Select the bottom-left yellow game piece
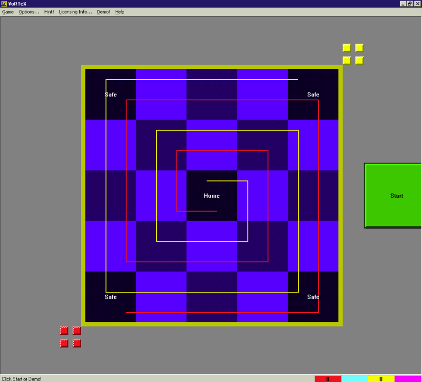The height and width of the screenshot is (382, 422). point(346,60)
